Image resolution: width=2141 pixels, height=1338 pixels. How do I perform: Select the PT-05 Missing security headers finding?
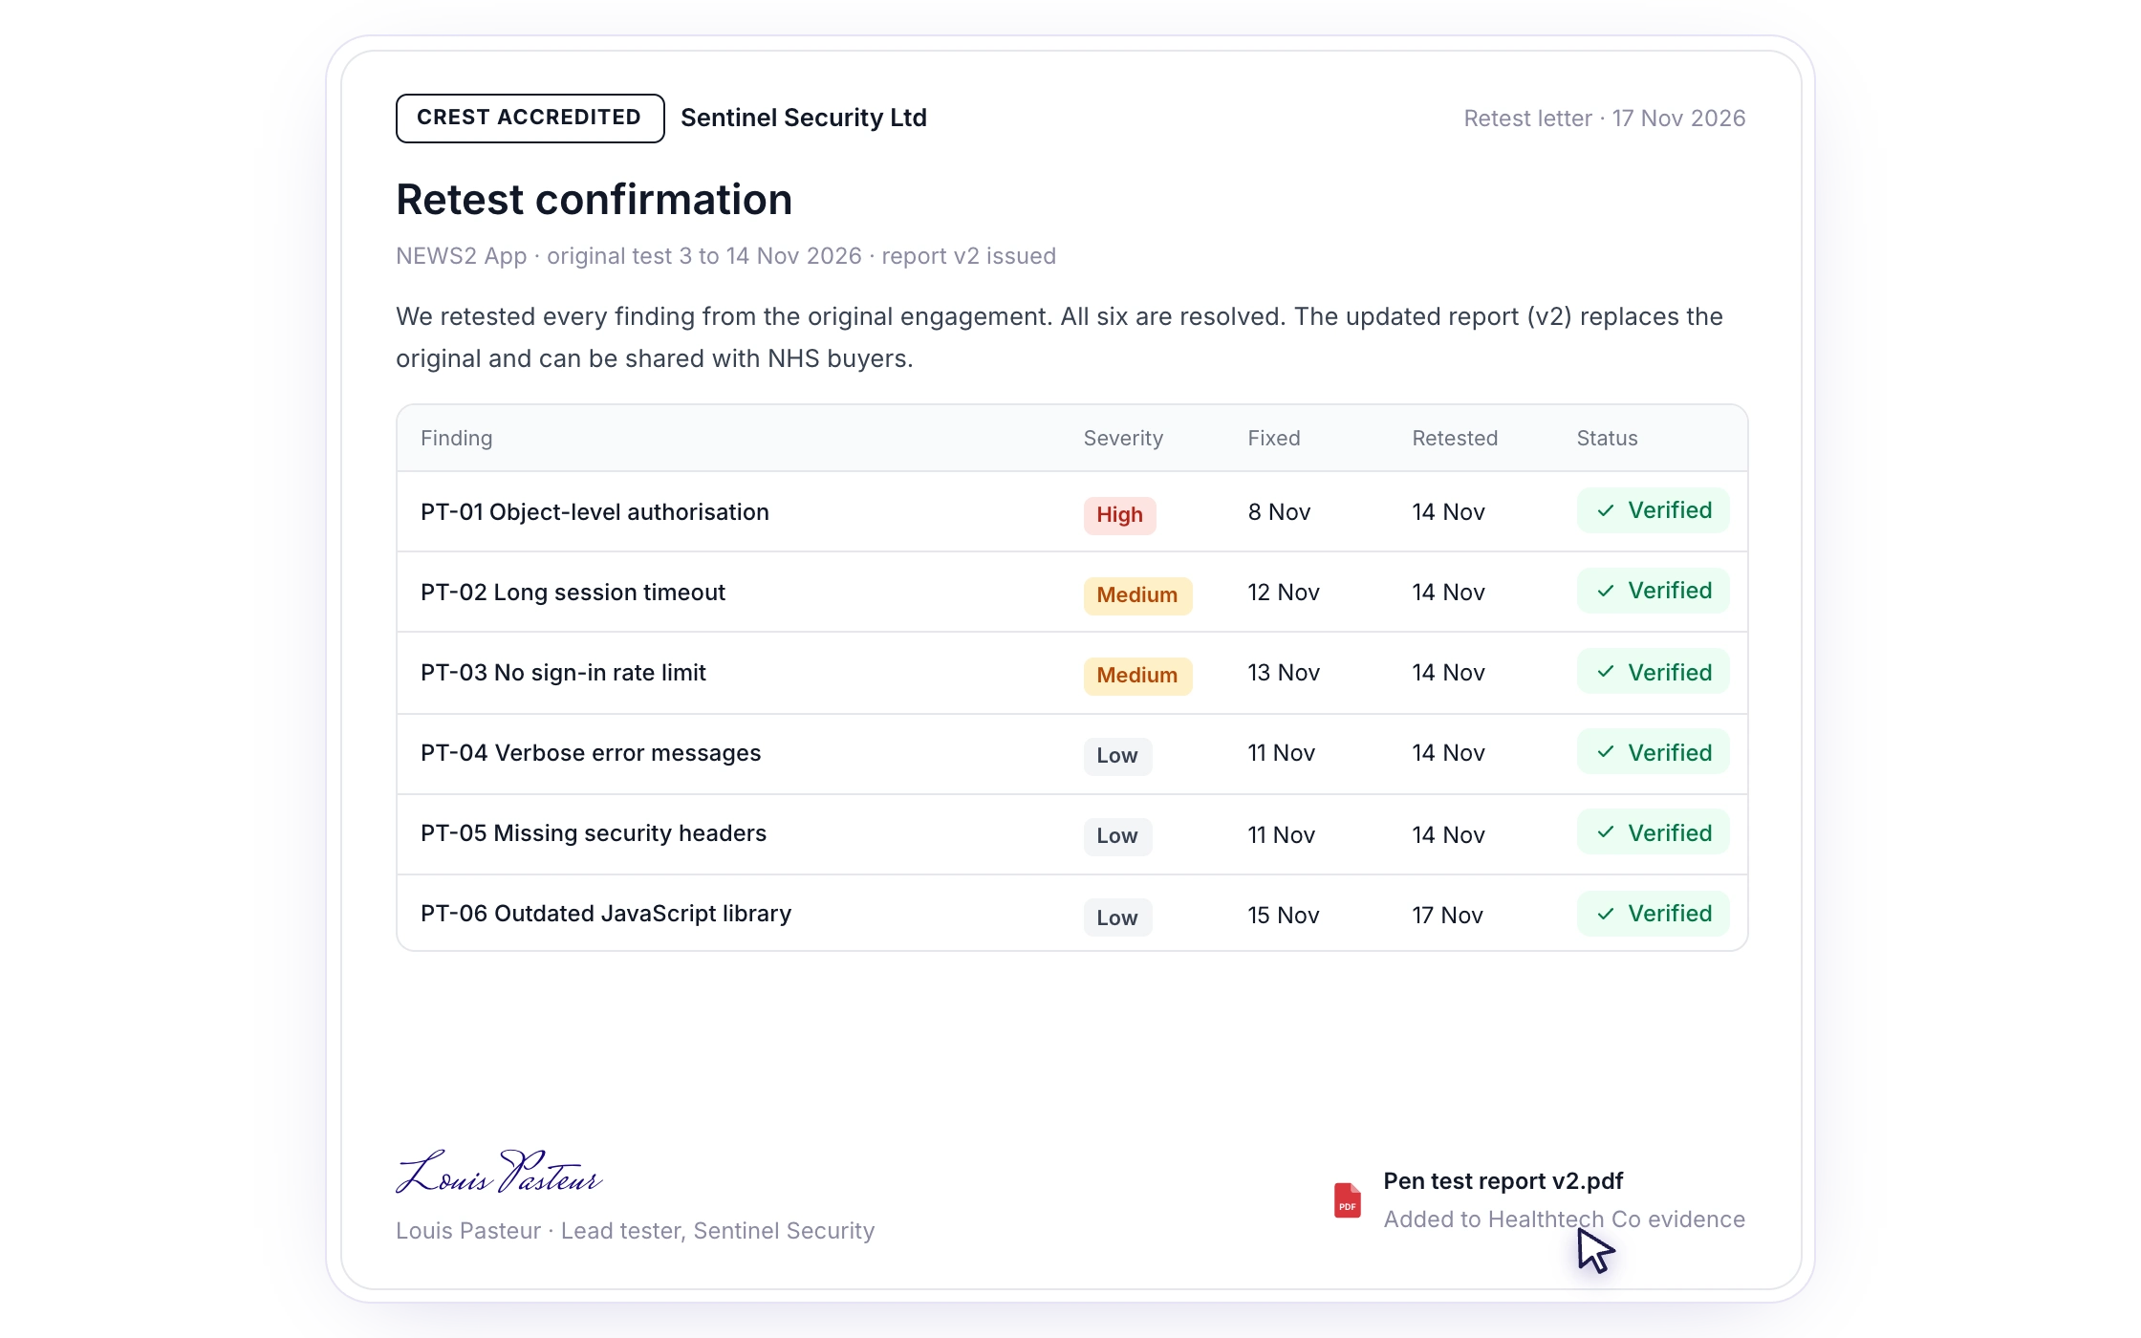[594, 833]
